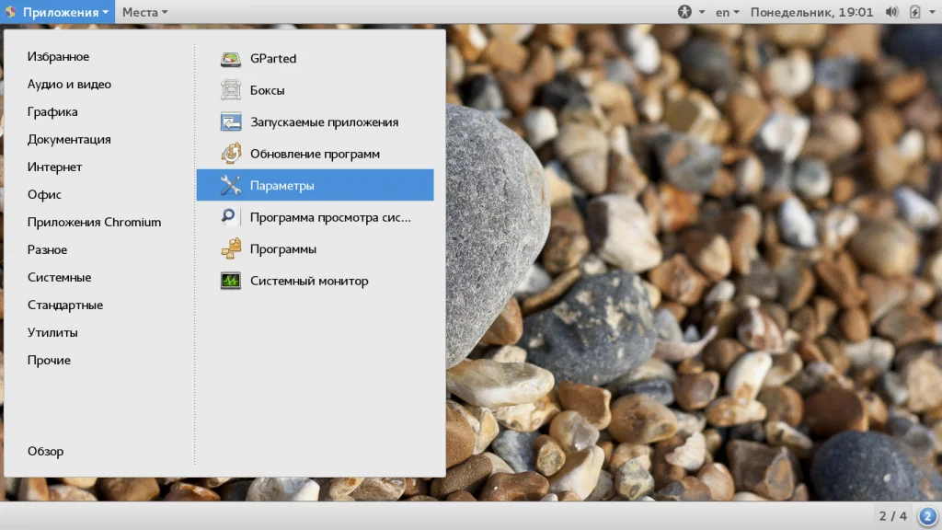Click the Программы packages icon
Image resolution: width=942 pixels, height=530 pixels.
(x=231, y=248)
